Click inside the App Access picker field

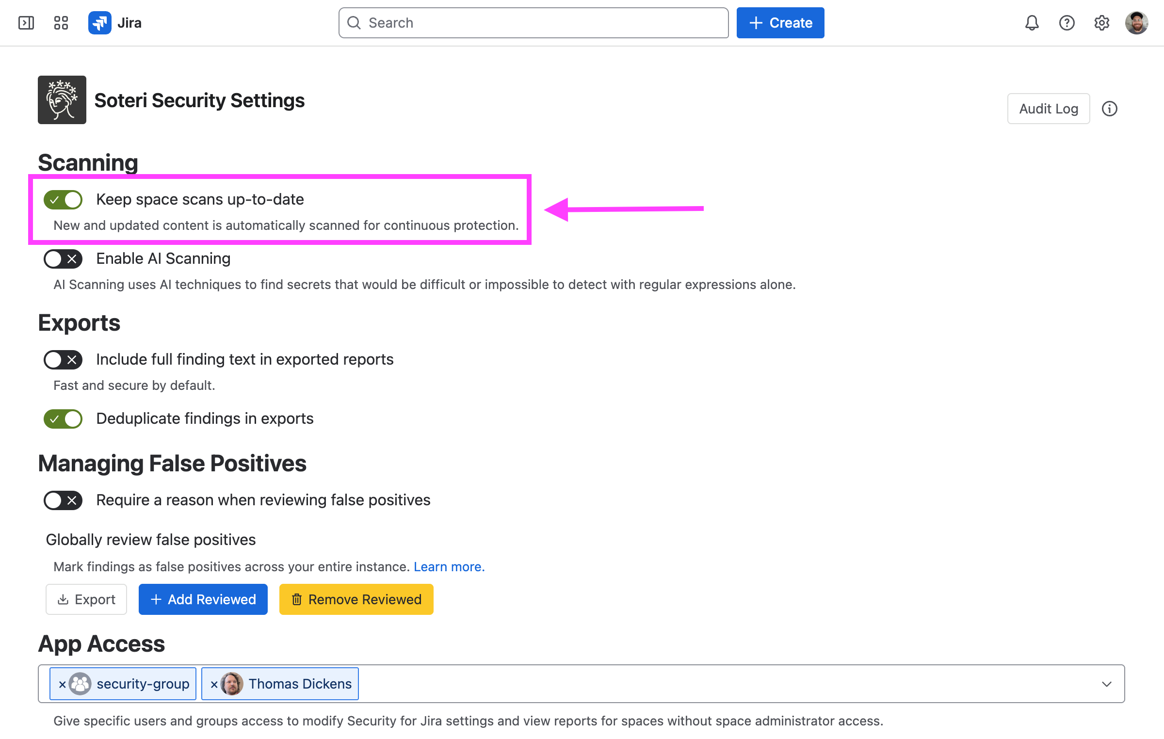pyautogui.click(x=581, y=684)
